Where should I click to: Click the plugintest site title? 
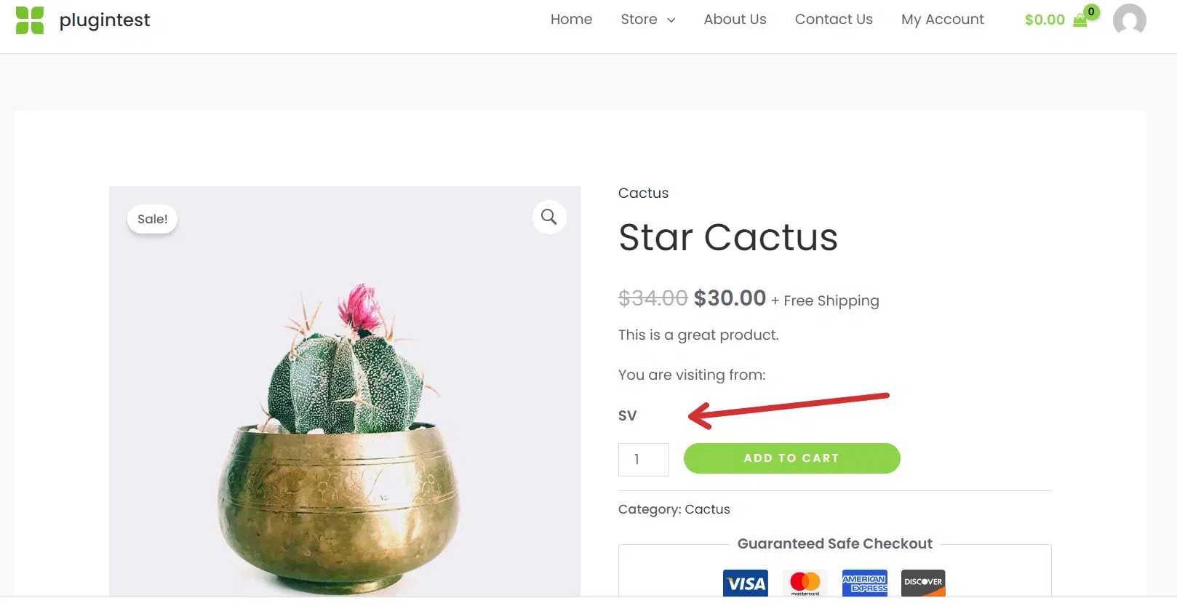pyautogui.click(x=105, y=20)
